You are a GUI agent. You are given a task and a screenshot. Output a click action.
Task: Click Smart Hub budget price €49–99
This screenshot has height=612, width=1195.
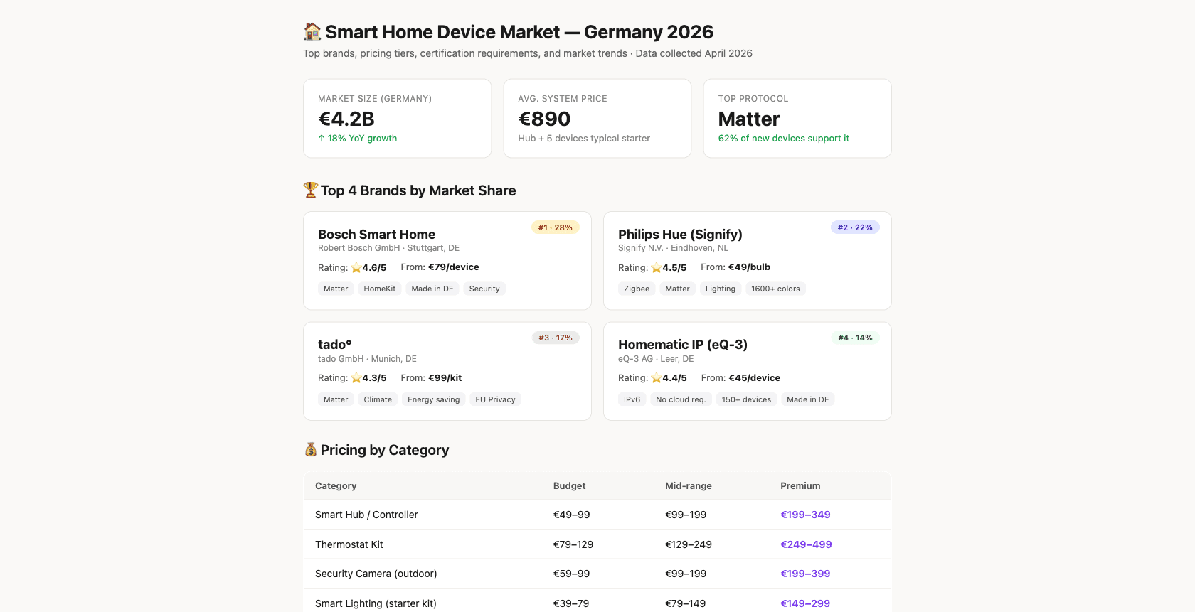click(572, 515)
